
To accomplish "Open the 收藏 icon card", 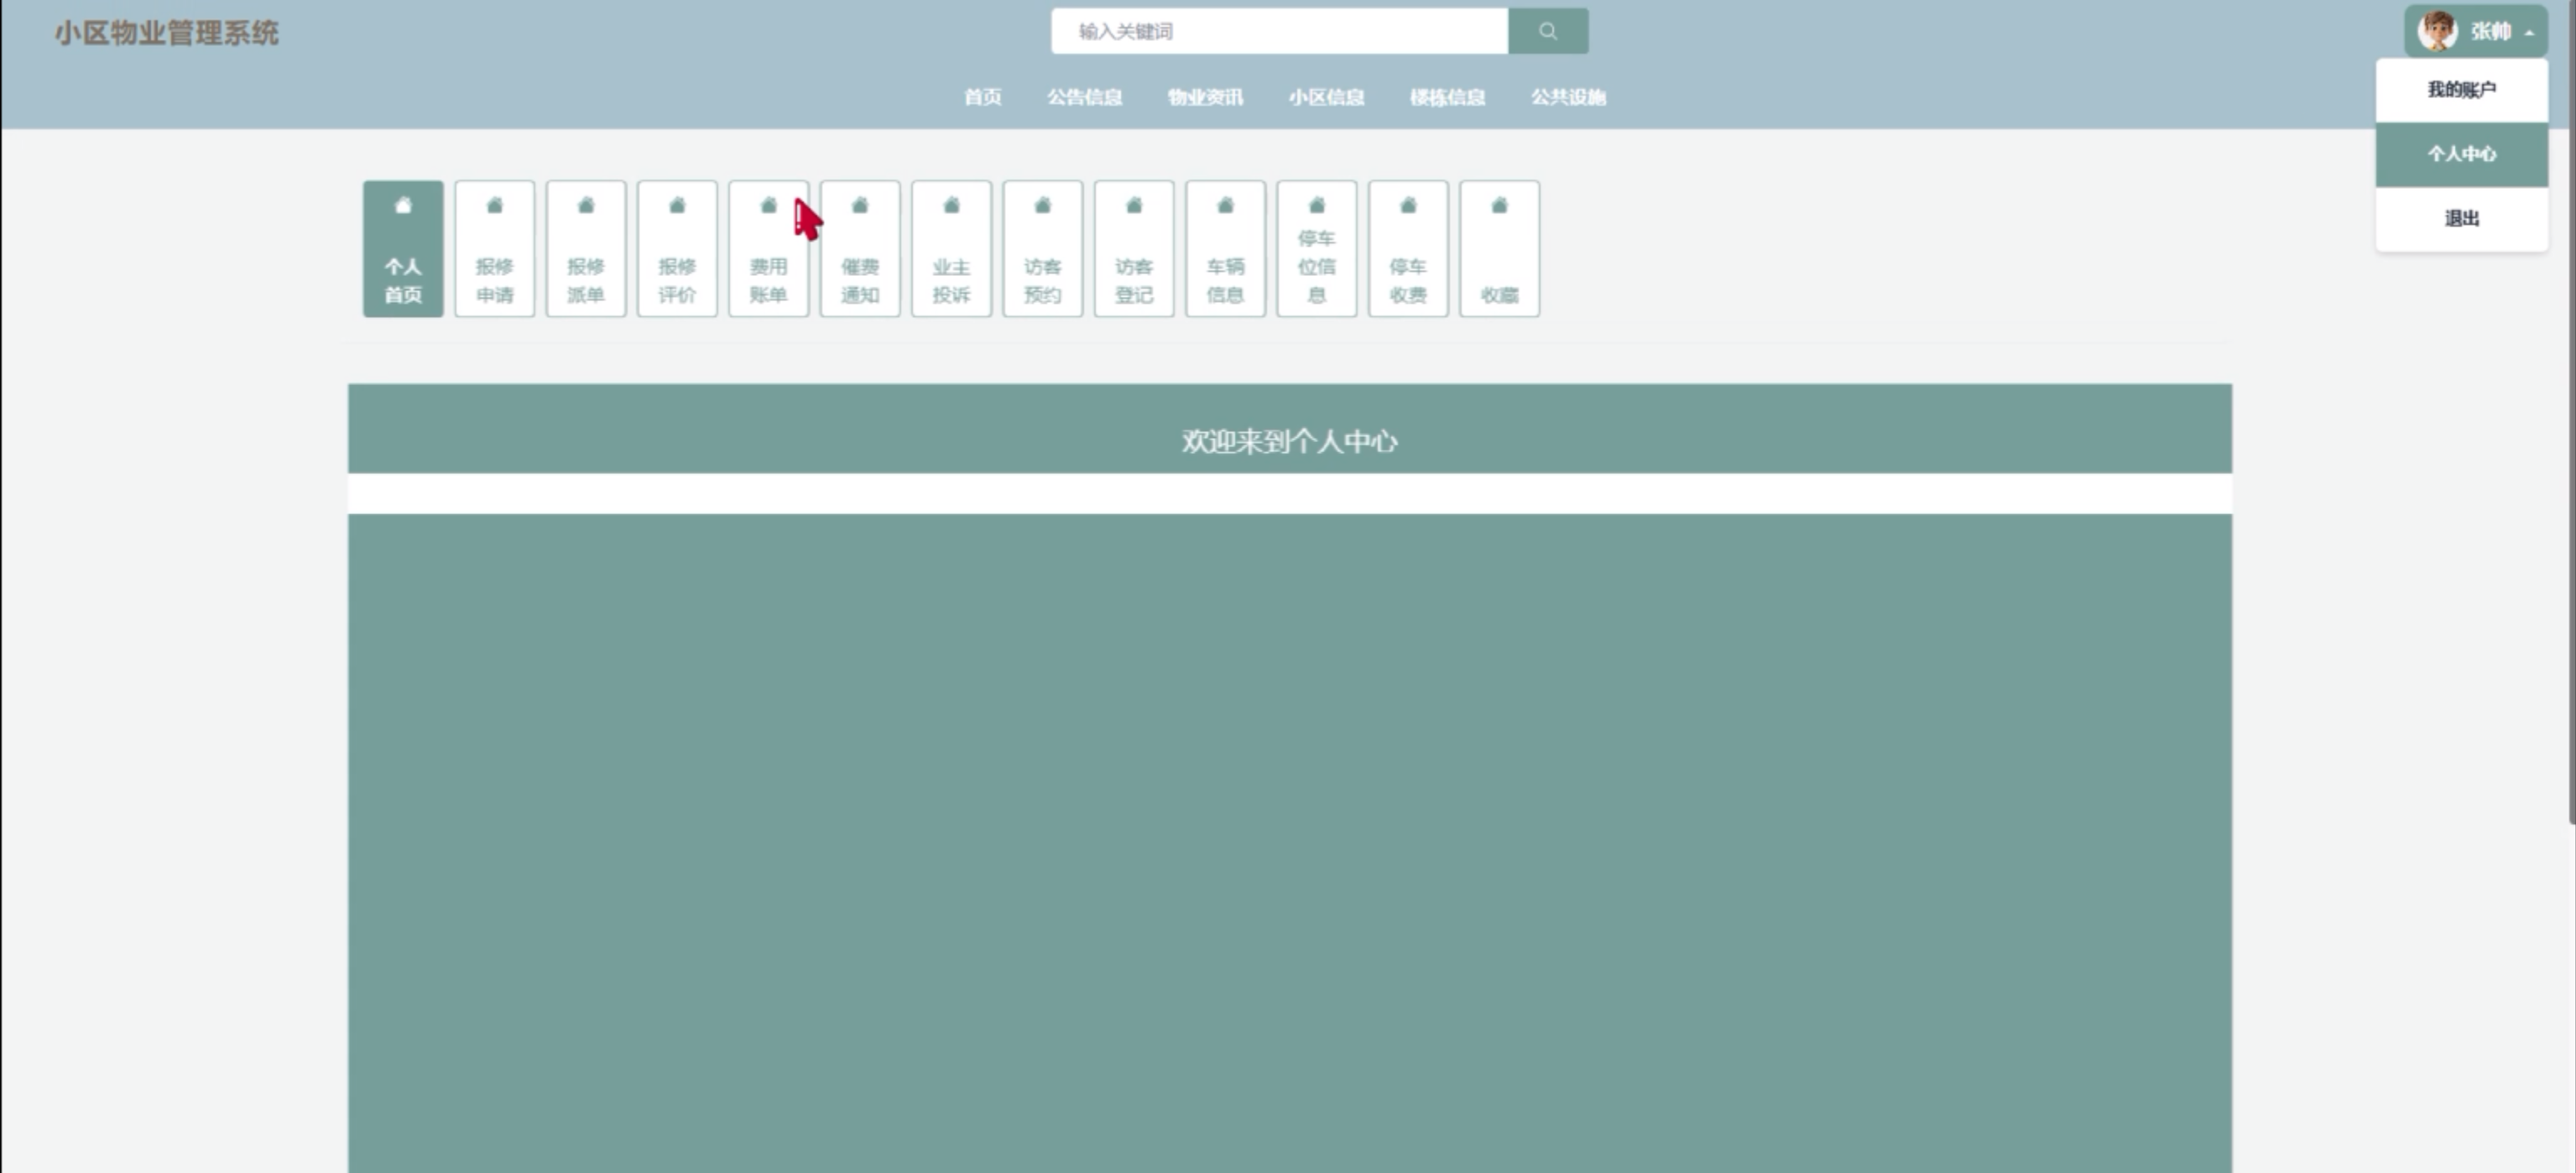I will pyautogui.click(x=1499, y=249).
